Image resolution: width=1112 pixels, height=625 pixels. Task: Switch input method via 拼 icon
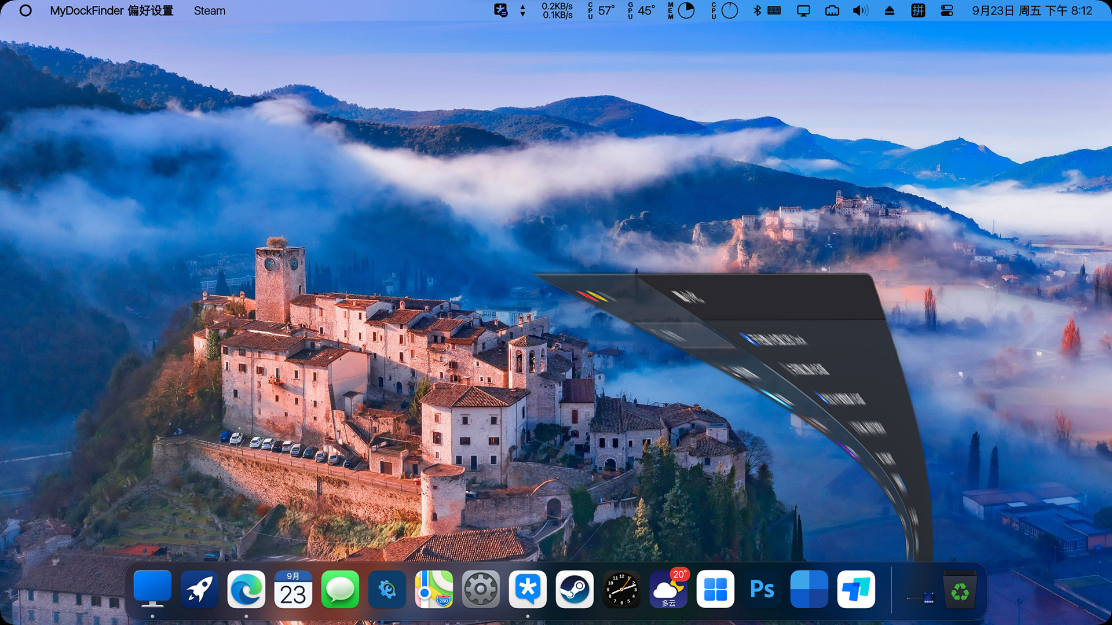[918, 10]
